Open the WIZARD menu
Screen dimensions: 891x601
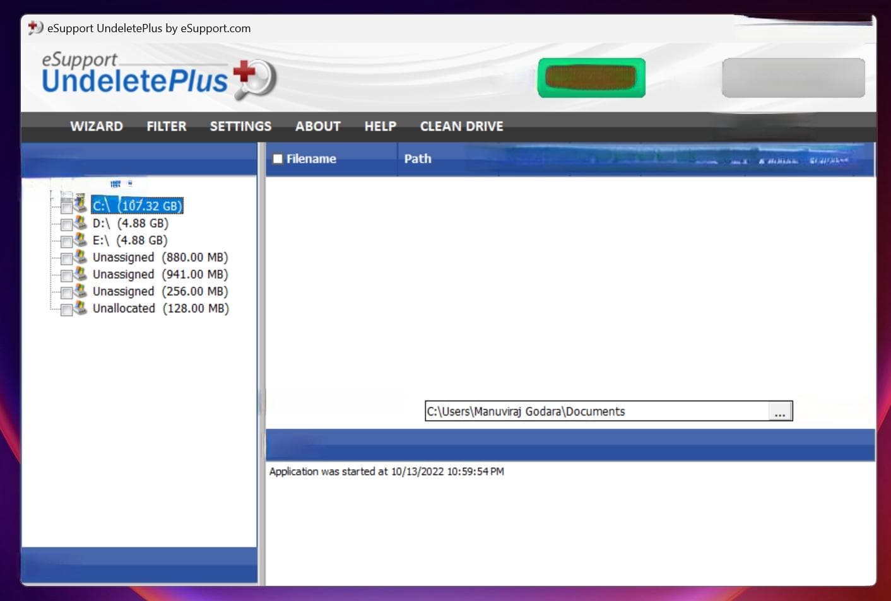point(97,126)
